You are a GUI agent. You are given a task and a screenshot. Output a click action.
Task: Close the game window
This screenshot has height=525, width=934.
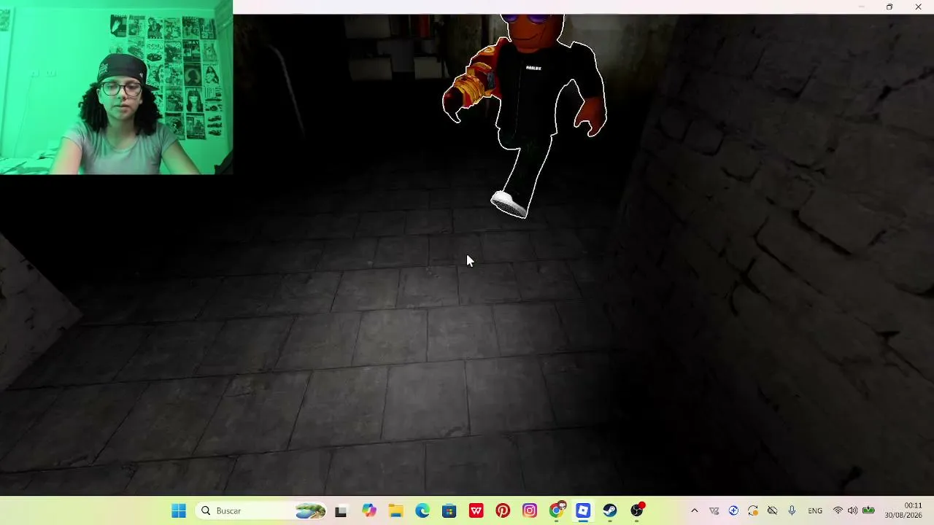918,7
